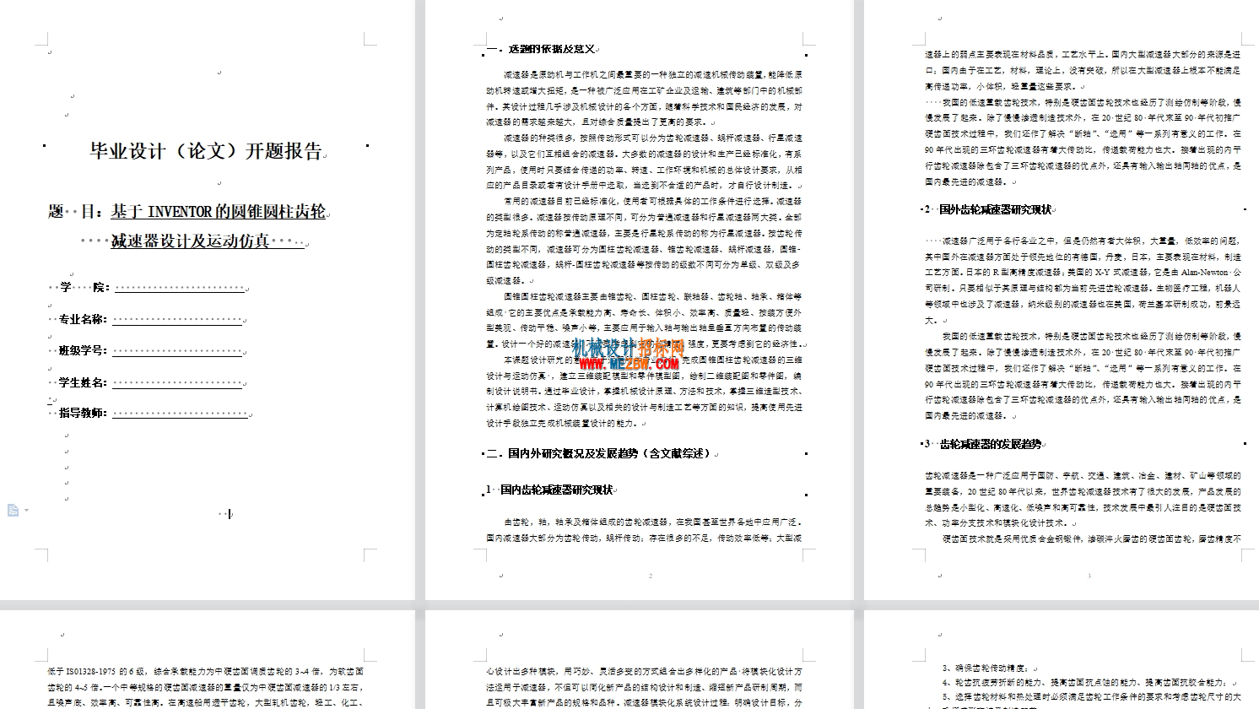Click list item 4、轮齿抗疲劳折断的能力
This screenshot has width=1259, height=709.
pos(1084,682)
